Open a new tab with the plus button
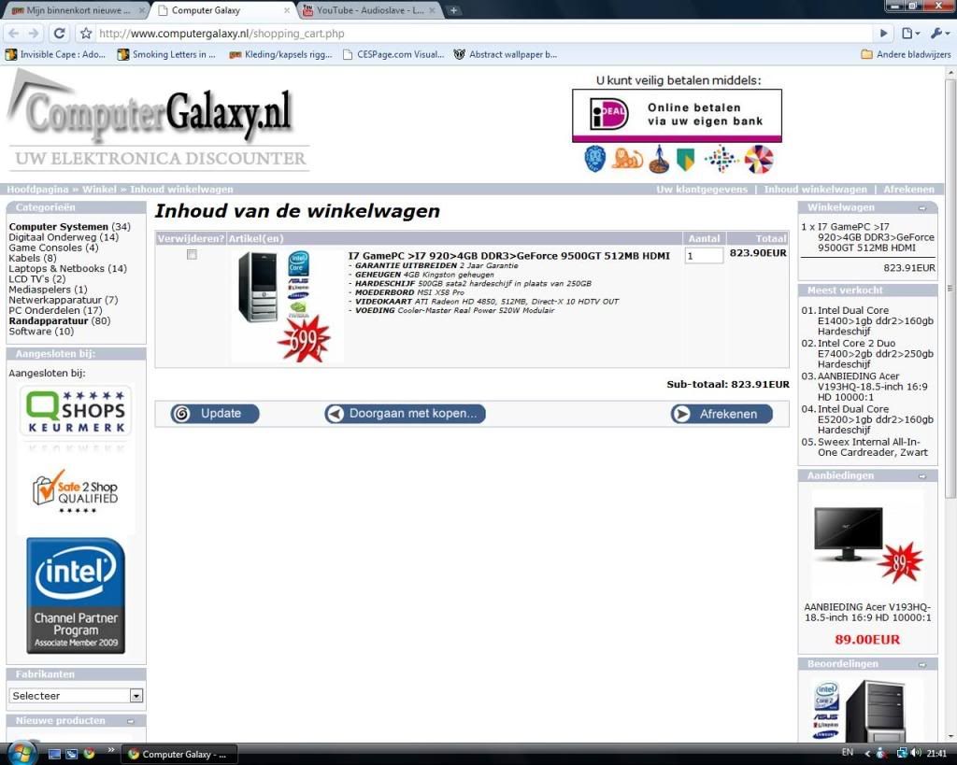This screenshot has height=765, width=957. click(453, 10)
